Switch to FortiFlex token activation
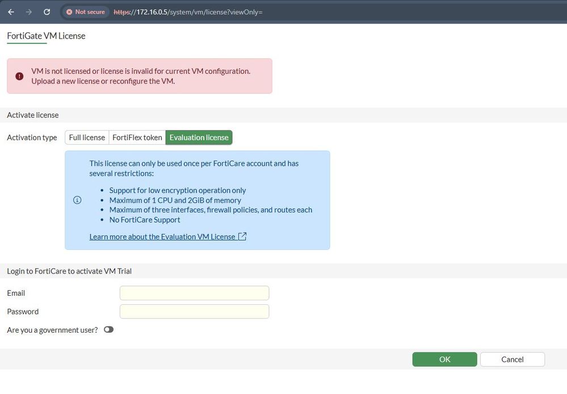Screen dimensions: 567x394 (x=137, y=137)
